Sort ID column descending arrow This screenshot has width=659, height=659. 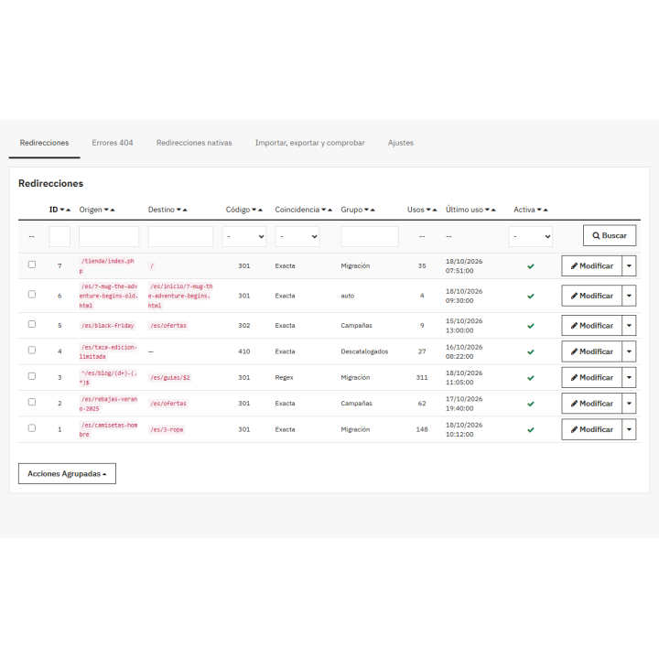click(x=62, y=210)
